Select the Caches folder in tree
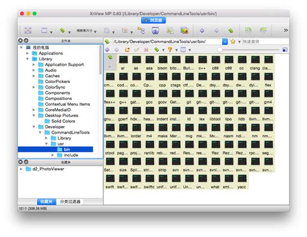The width and height of the screenshot is (307, 237). [52, 76]
